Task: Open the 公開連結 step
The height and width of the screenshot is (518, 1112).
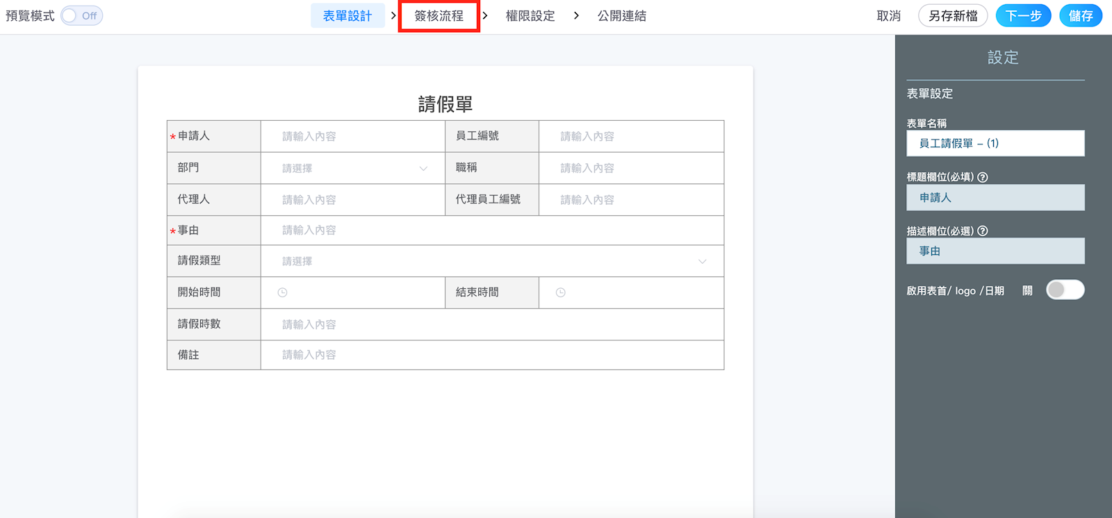Action: tap(621, 16)
